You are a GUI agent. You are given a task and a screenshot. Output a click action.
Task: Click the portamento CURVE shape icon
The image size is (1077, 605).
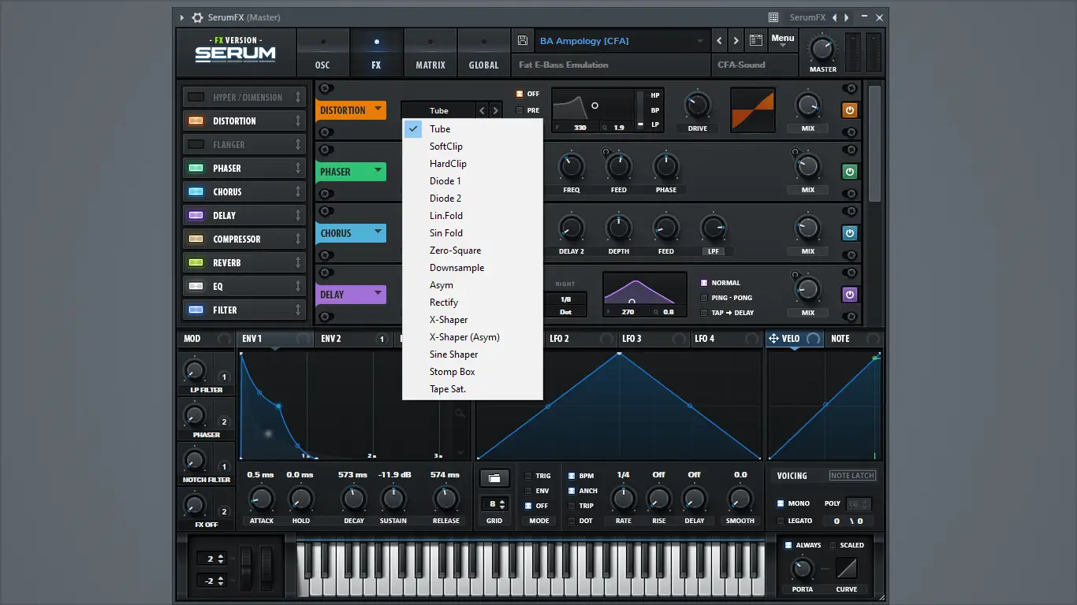[x=847, y=569]
